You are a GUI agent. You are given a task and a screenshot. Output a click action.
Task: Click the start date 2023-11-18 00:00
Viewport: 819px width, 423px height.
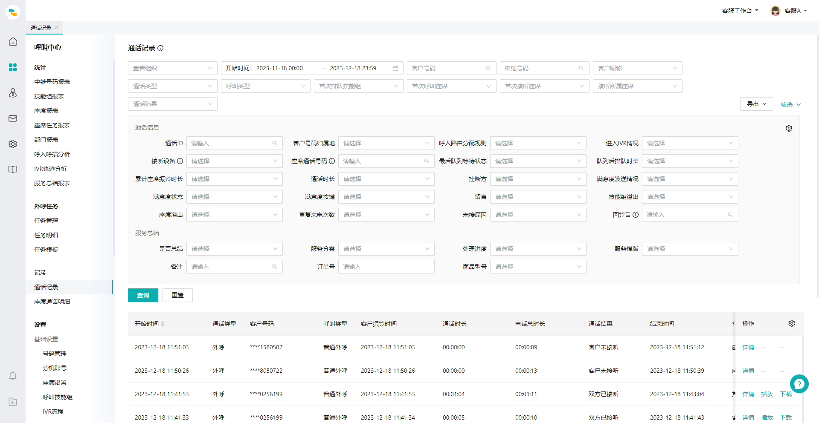[279, 68]
